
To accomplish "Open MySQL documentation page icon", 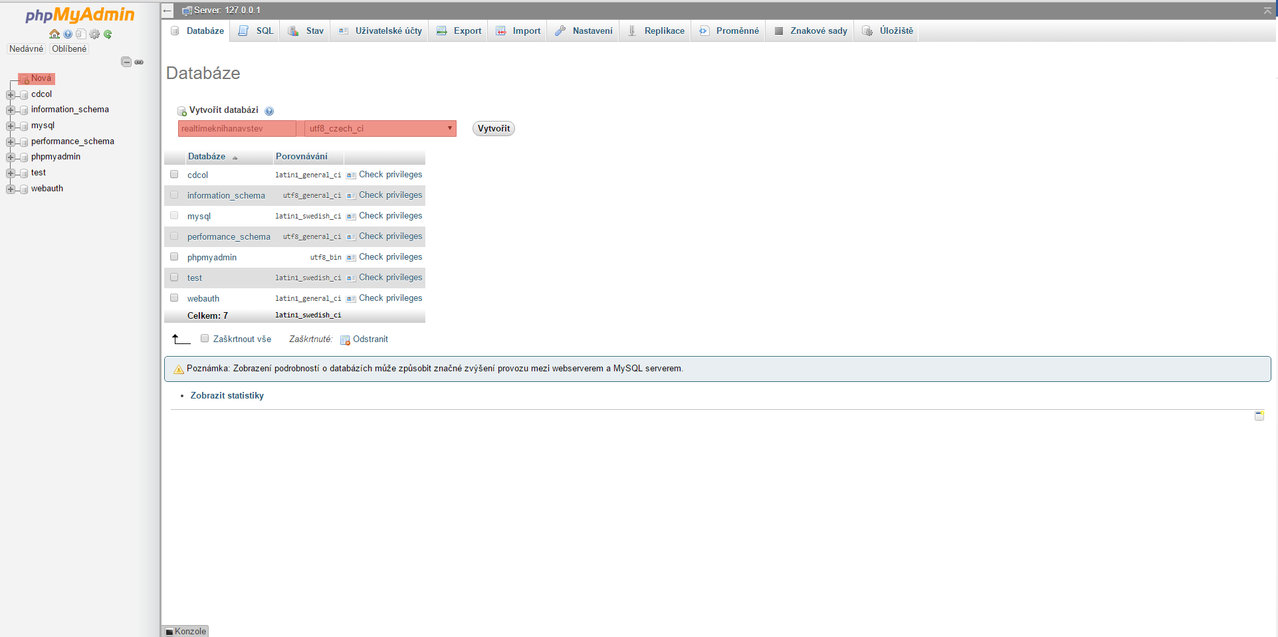I will (x=80, y=34).
